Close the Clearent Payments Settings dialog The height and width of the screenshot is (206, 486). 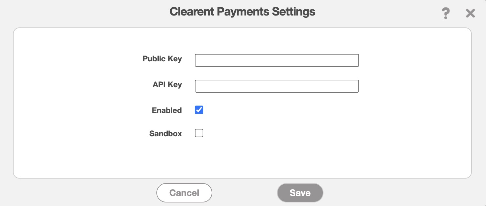[470, 14]
